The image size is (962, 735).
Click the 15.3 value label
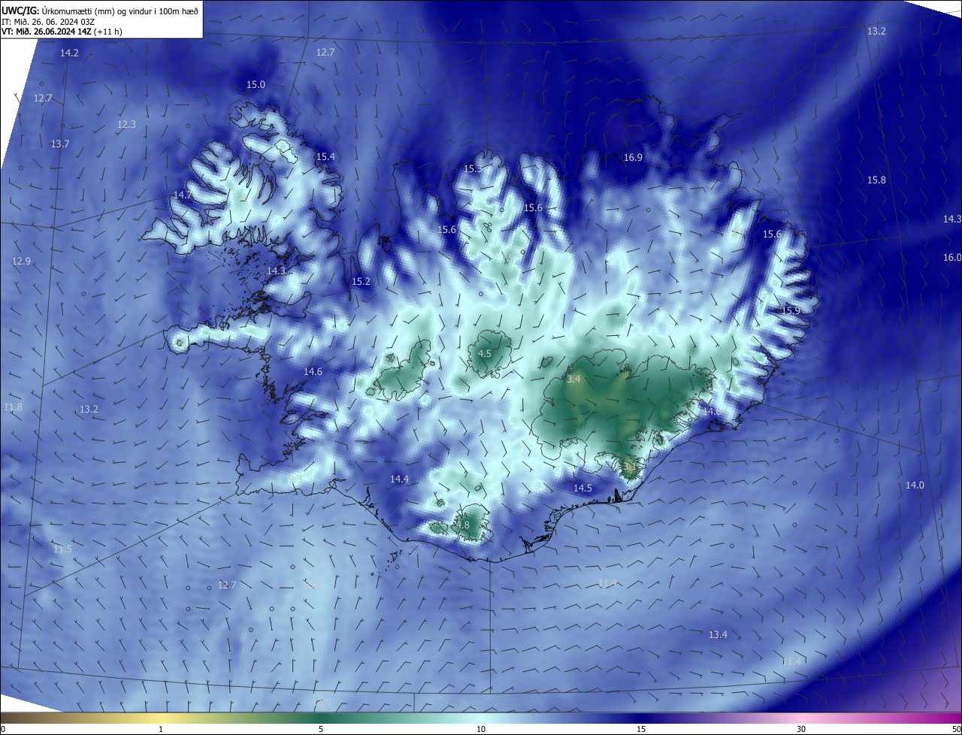(x=473, y=169)
